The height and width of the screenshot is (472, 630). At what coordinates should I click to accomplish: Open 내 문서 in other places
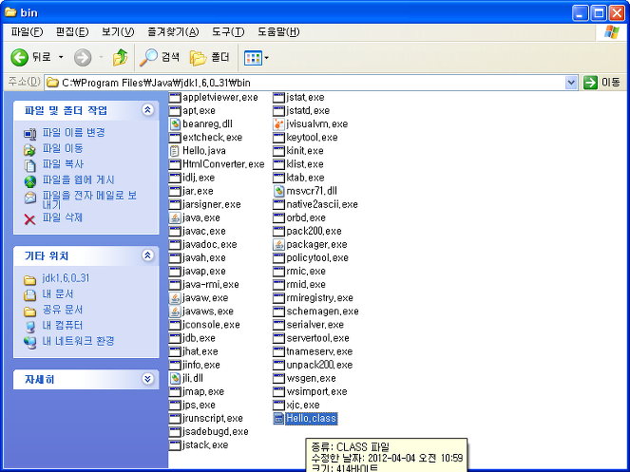pos(58,293)
